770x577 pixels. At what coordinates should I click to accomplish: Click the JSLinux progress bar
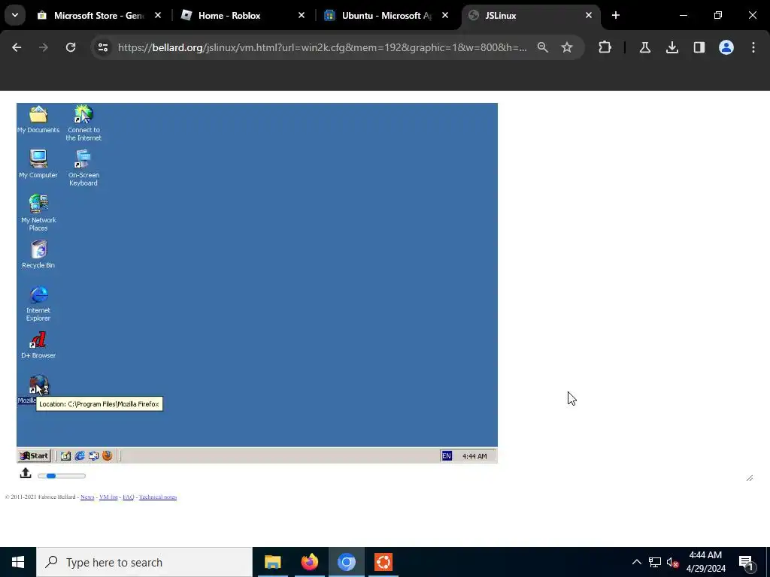[x=62, y=476]
